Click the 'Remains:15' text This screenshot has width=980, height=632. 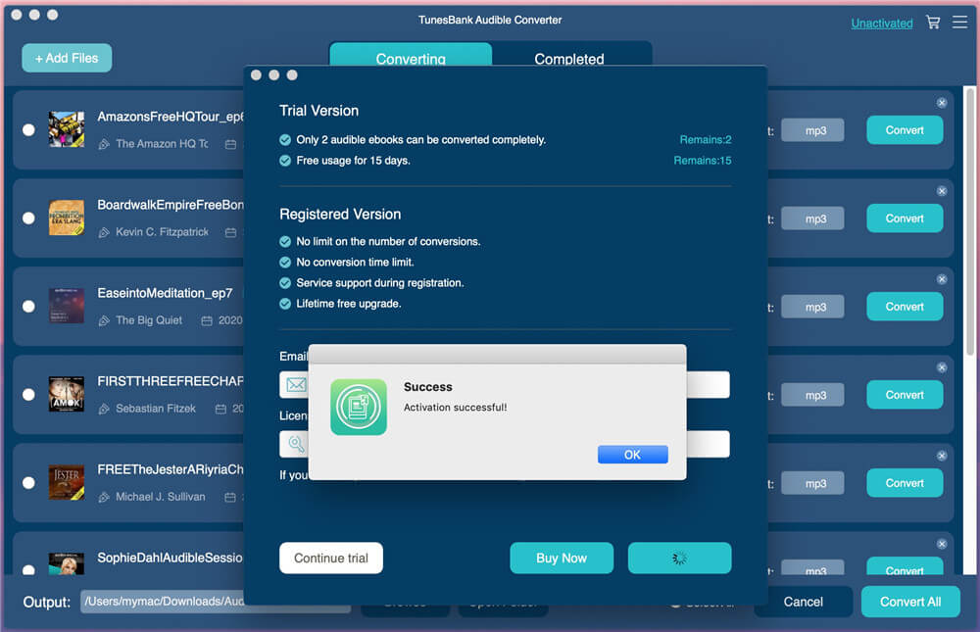703,160
